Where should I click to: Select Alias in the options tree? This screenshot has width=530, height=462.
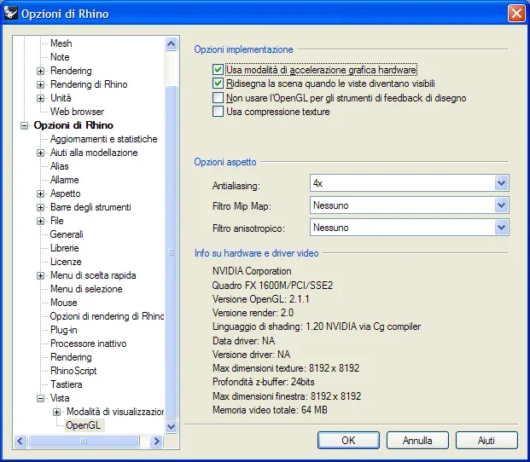click(x=60, y=166)
